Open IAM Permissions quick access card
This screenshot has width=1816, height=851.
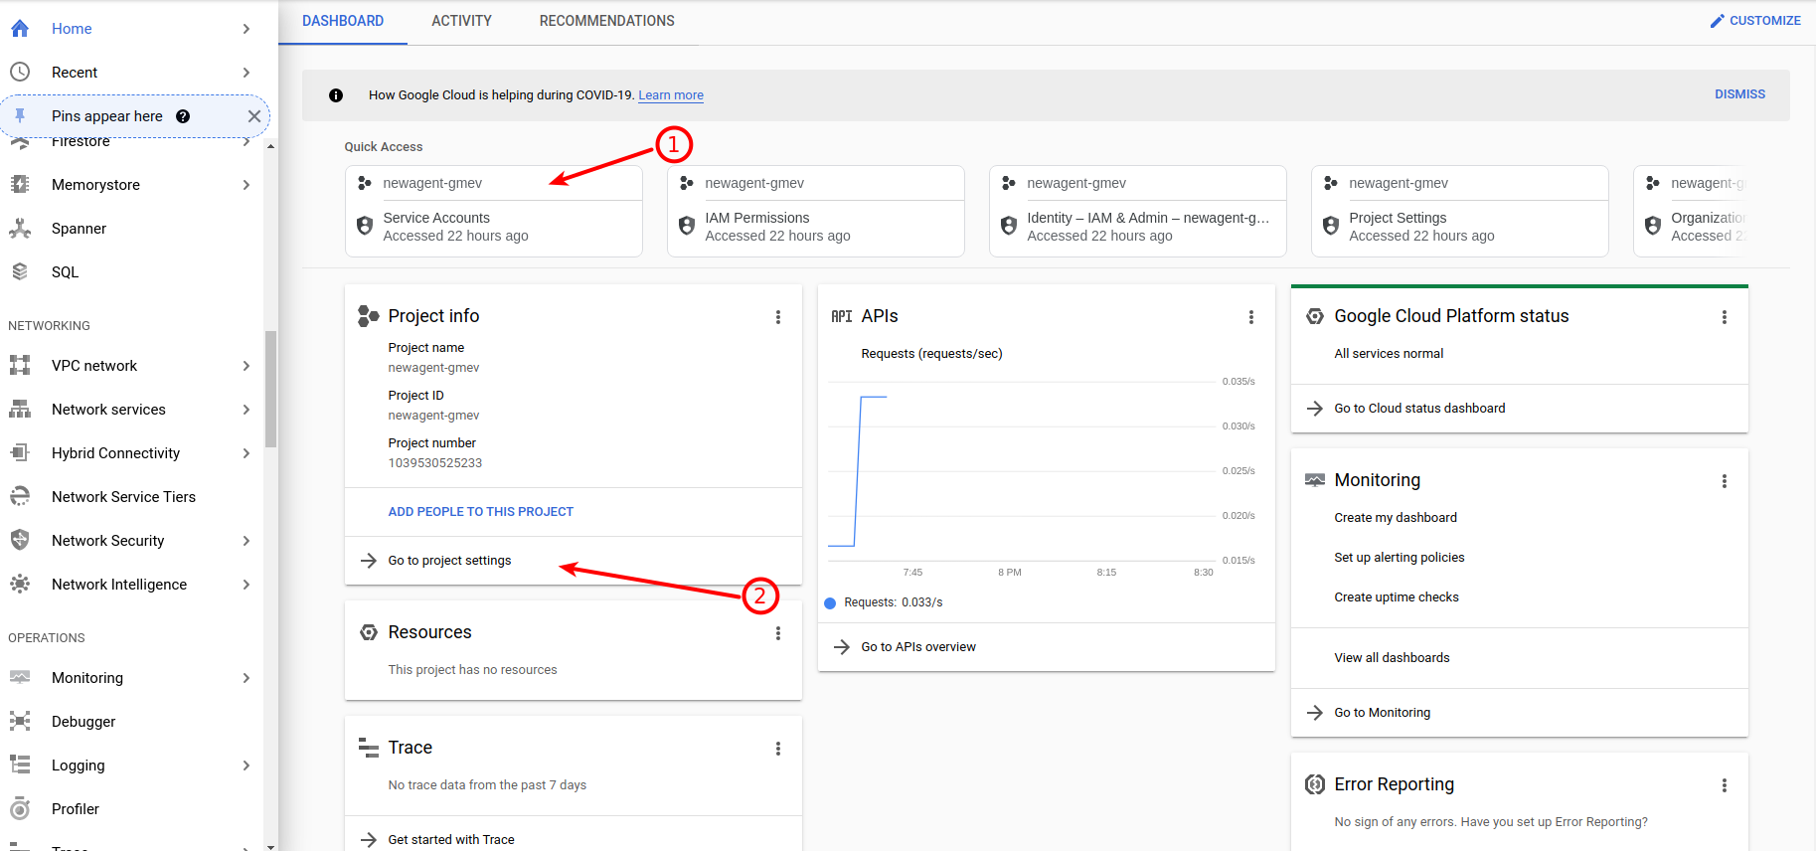point(816,212)
